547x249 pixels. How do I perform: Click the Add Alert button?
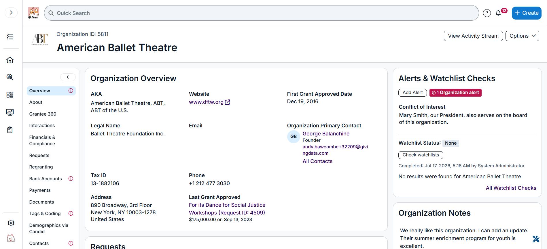point(412,93)
